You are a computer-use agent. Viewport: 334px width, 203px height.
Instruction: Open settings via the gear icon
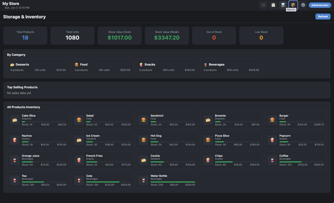[303, 5]
